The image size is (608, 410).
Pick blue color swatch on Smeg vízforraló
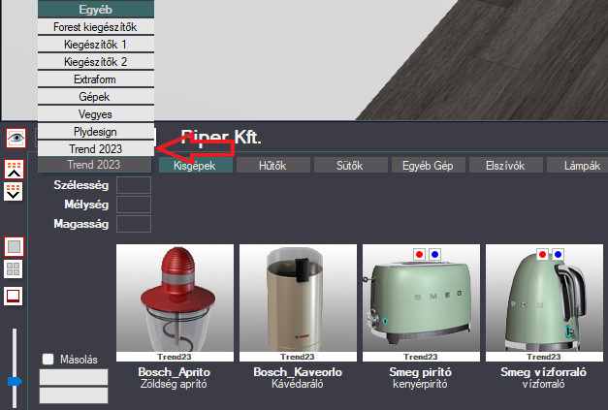pyautogui.click(x=558, y=254)
